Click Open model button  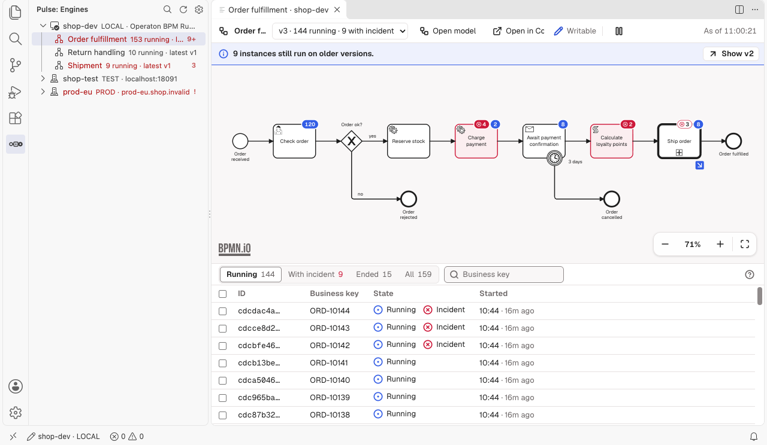point(448,31)
